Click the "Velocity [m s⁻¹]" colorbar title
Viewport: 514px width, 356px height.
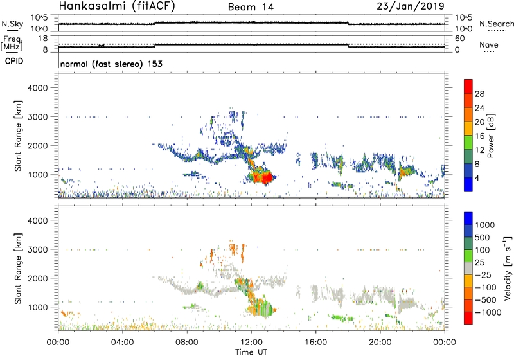pos(508,268)
